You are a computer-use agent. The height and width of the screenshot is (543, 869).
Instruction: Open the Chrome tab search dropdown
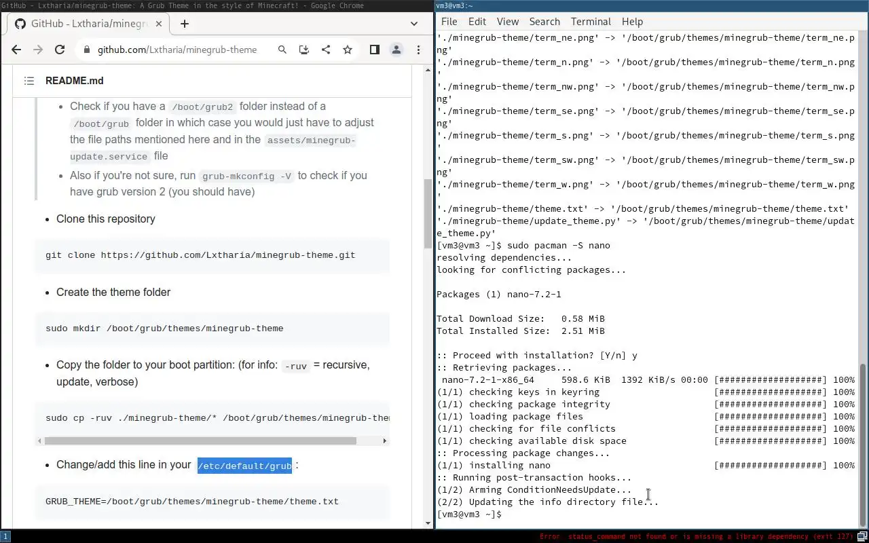click(414, 24)
